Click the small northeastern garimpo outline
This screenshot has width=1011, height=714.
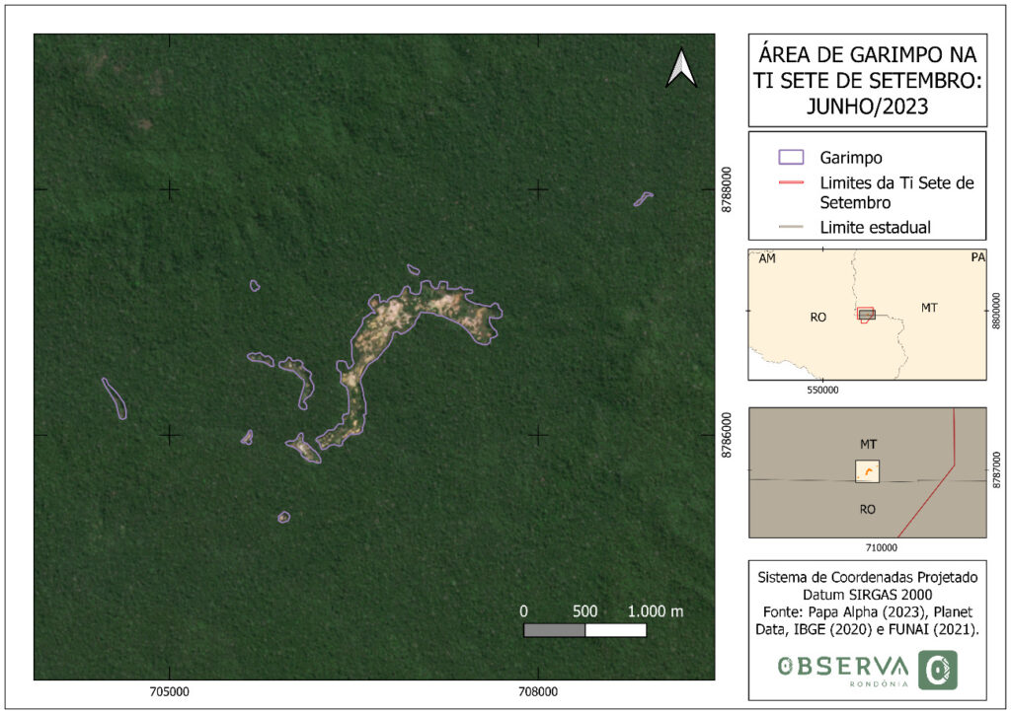tap(644, 198)
